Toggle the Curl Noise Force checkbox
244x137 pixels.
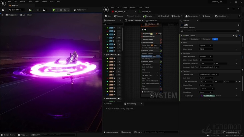(x=161, y=75)
